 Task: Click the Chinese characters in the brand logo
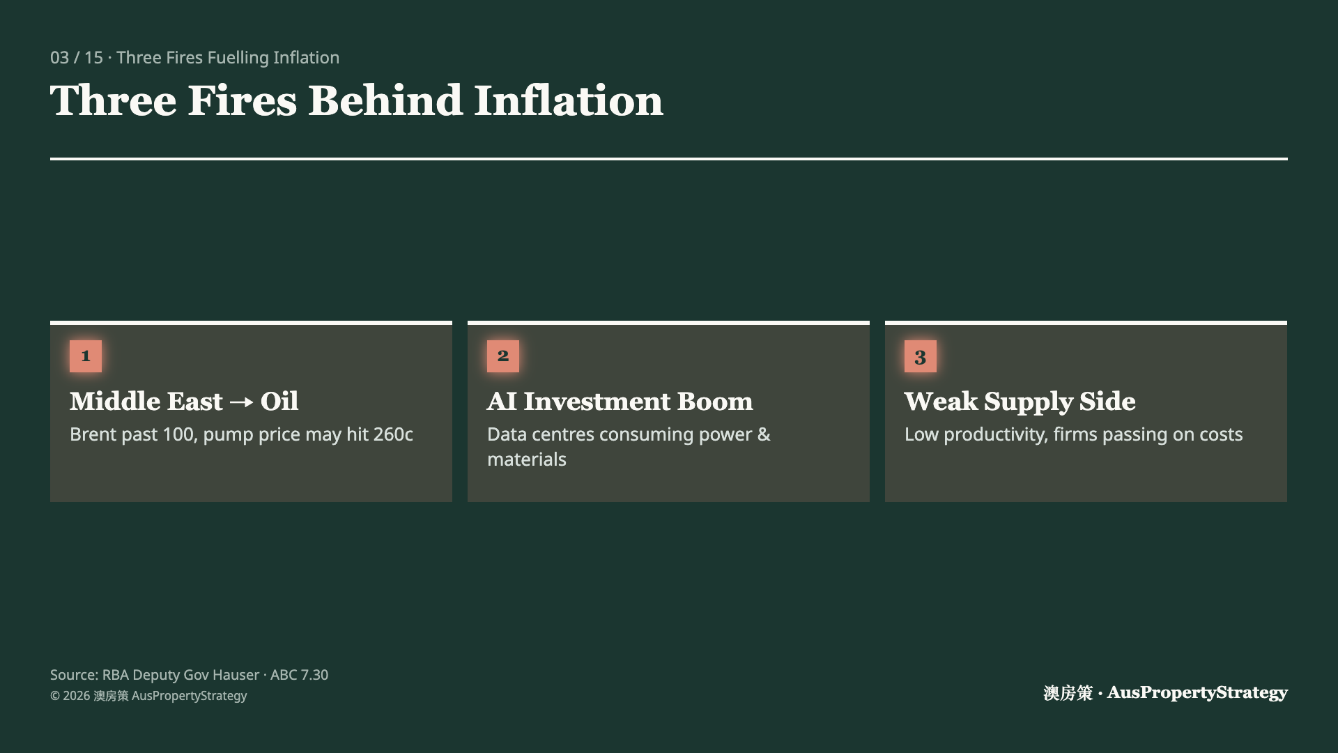(1068, 693)
